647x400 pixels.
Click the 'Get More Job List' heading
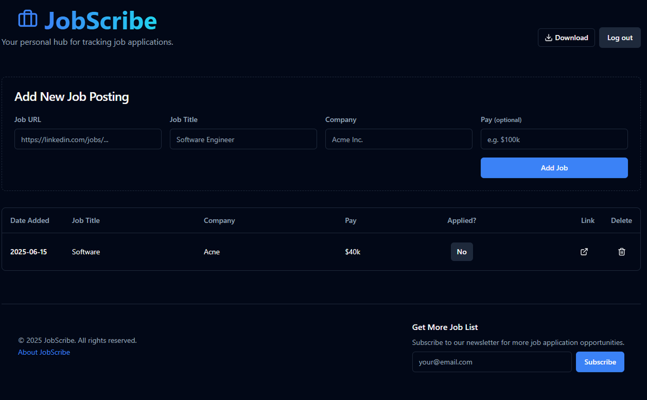445,327
